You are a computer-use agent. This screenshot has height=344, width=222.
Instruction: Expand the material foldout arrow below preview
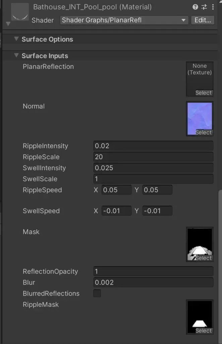[x=8, y=23]
